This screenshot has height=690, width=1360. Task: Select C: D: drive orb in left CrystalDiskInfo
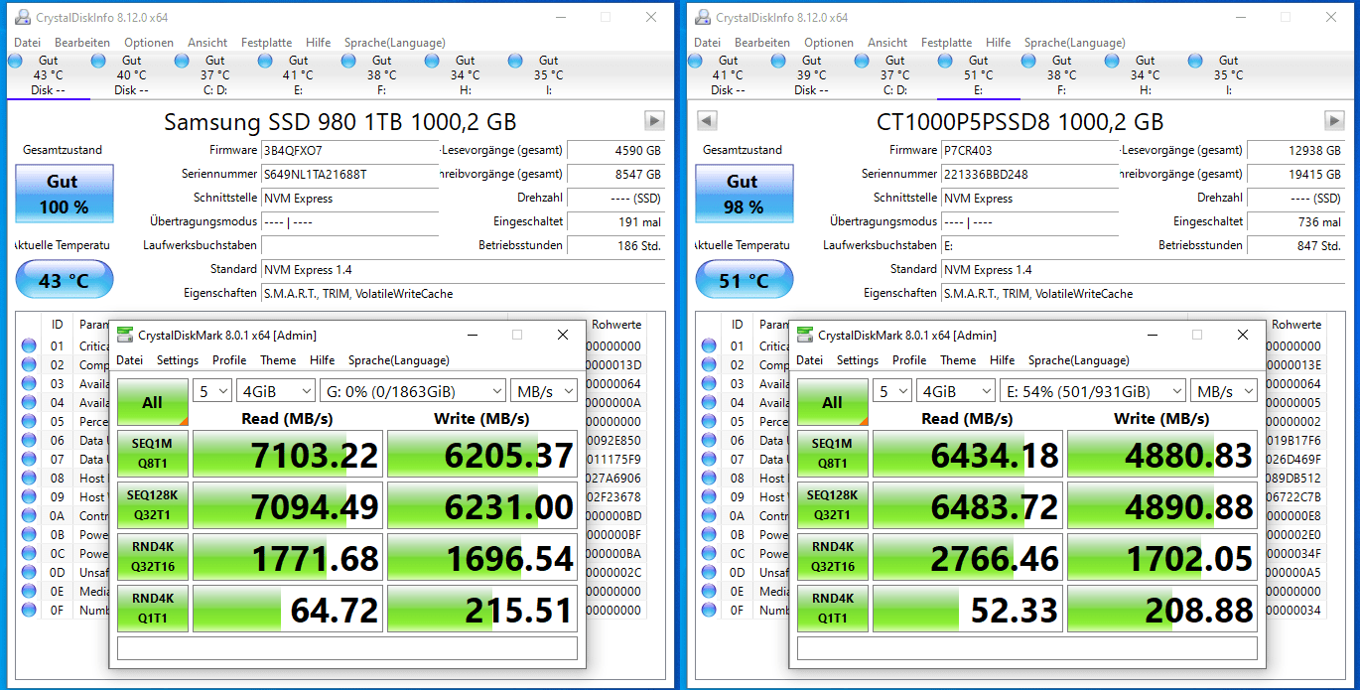click(x=182, y=61)
